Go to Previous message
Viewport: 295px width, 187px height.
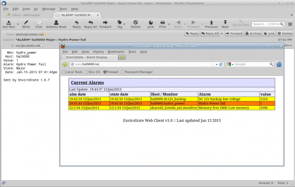[x=211, y=24]
